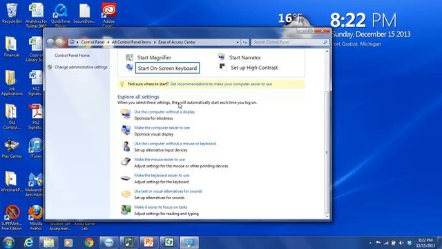
Task: Select the Adobe Creative Cloud desktop icon
Action: click(109, 15)
